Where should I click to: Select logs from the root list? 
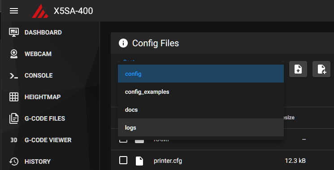pos(201,127)
